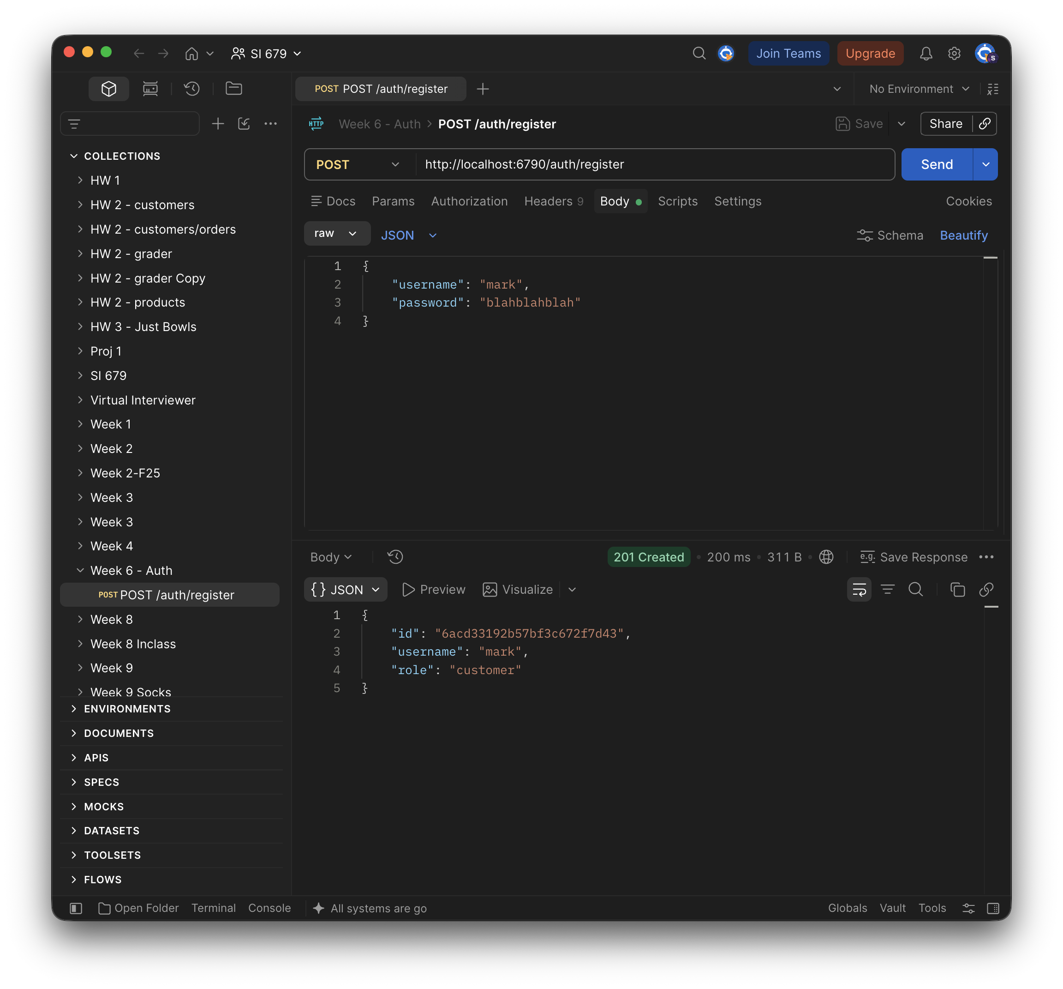Open the No Environment selector
Image resolution: width=1063 pixels, height=989 pixels.
[919, 89]
